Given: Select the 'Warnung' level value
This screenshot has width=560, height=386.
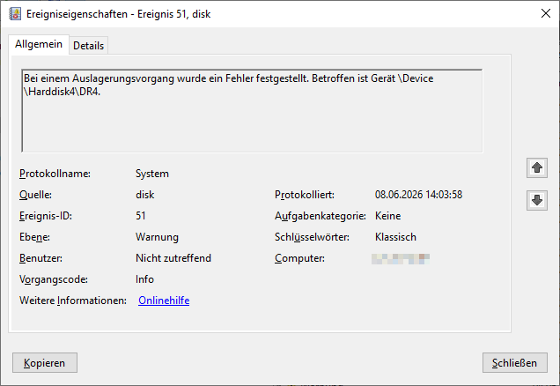Looking at the screenshot, I should coord(157,237).
